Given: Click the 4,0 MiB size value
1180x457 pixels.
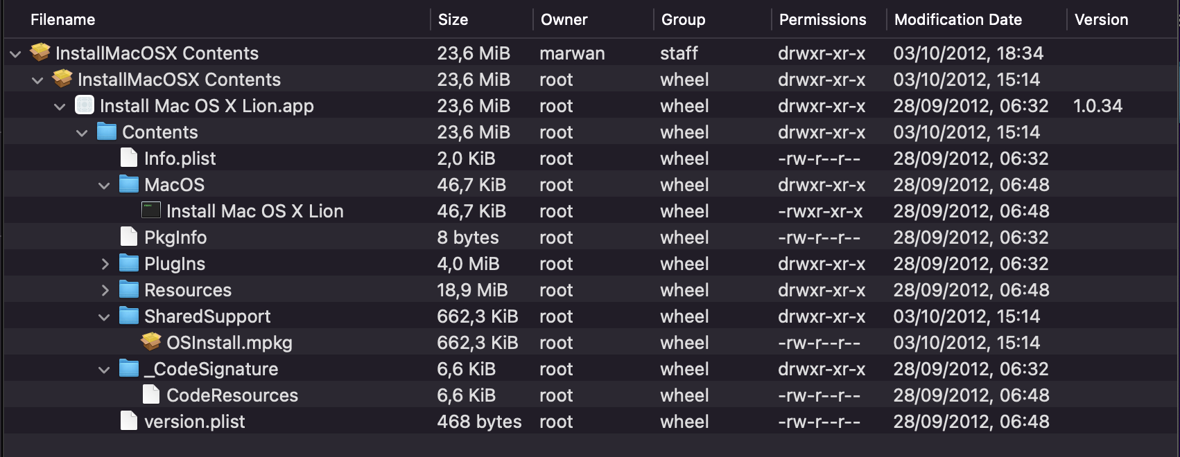Looking at the screenshot, I should point(468,264).
